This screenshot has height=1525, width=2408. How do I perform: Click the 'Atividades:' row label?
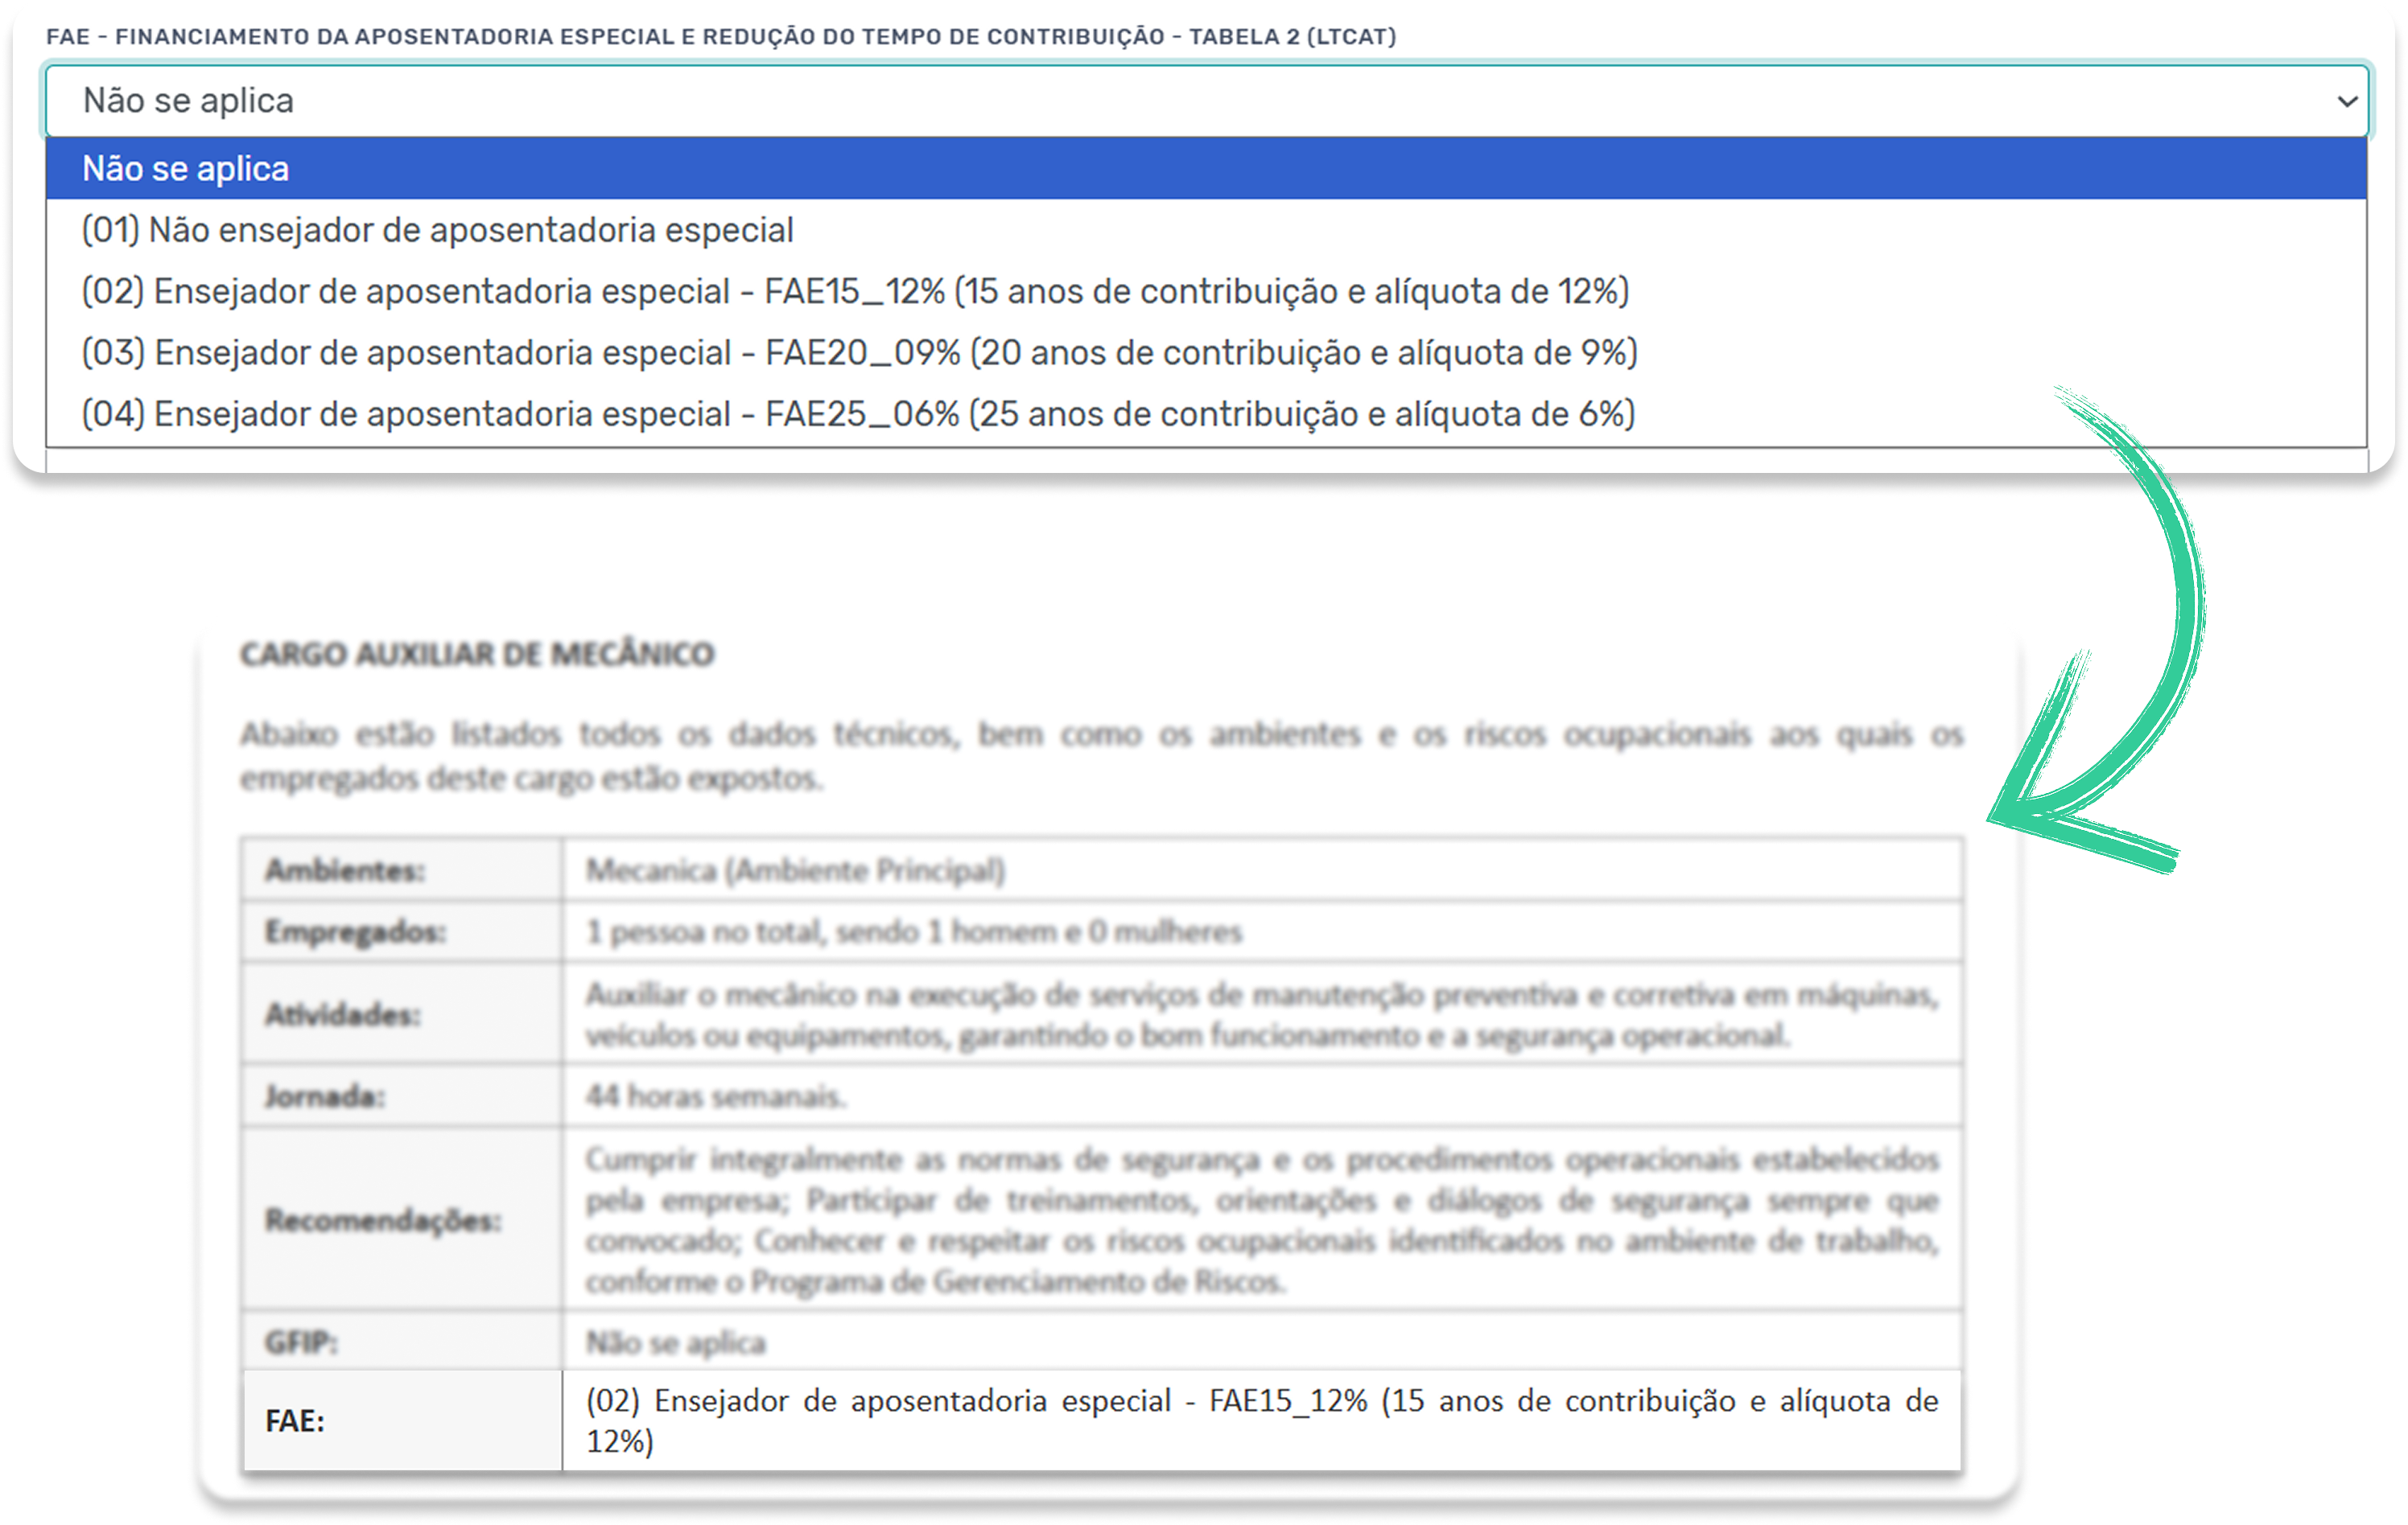[x=343, y=1014]
